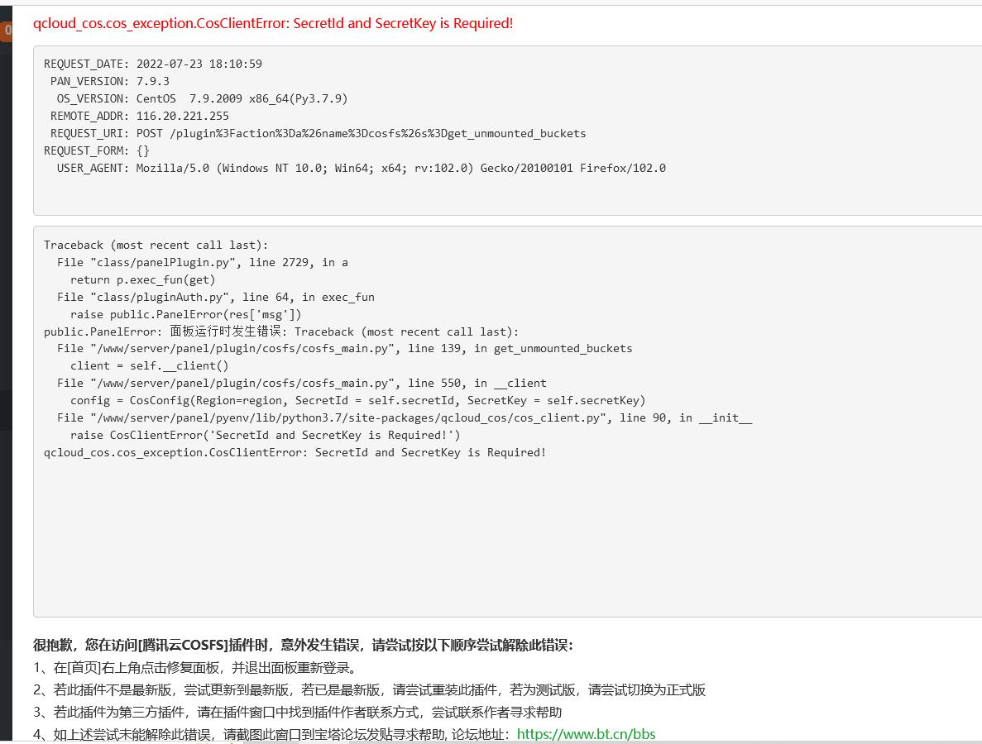The image size is (982, 744).
Task: Click step 4 text about 宝塔论坛发贴
Action: 273,734
